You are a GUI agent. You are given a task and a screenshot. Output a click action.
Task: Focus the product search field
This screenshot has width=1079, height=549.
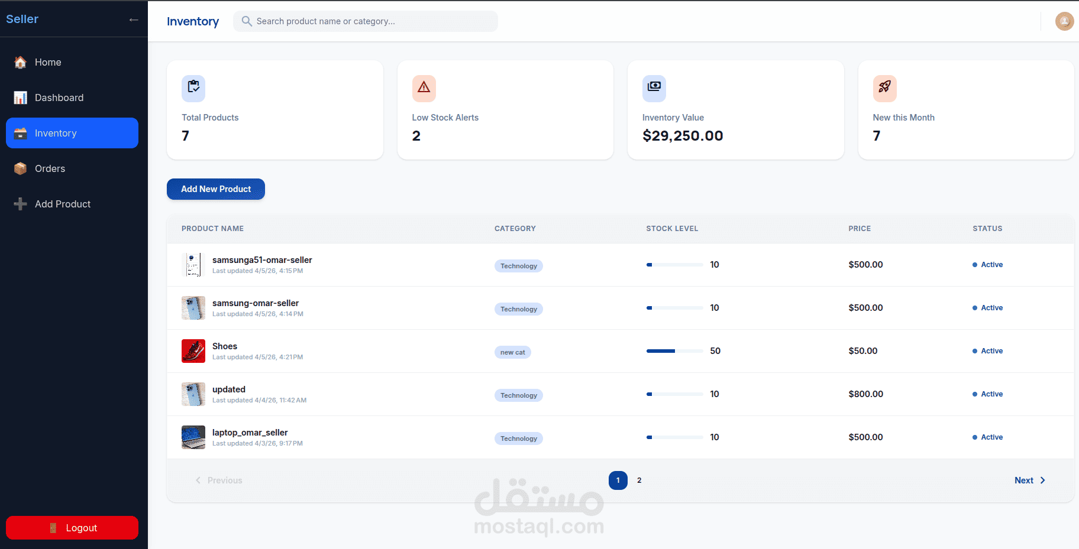(366, 21)
